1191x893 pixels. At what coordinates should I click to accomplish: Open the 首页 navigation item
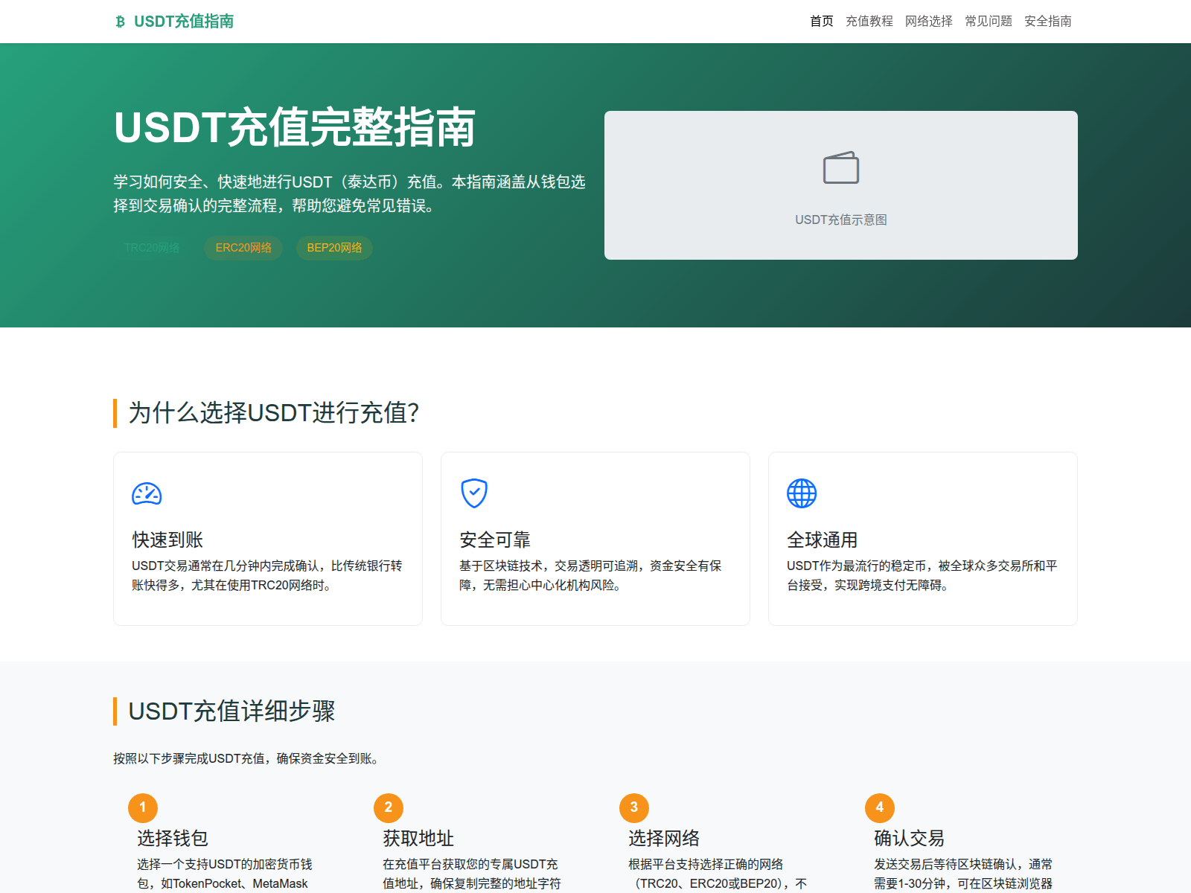click(x=822, y=22)
